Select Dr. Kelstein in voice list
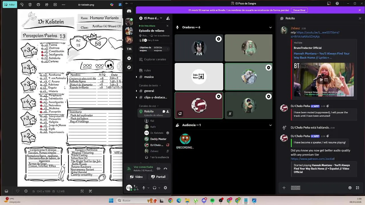The height and width of the screenshot is (205, 365). click(x=157, y=133)
